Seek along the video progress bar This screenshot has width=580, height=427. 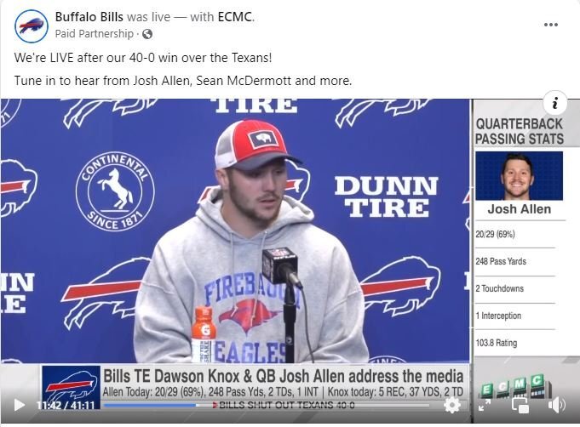point(267,405)
